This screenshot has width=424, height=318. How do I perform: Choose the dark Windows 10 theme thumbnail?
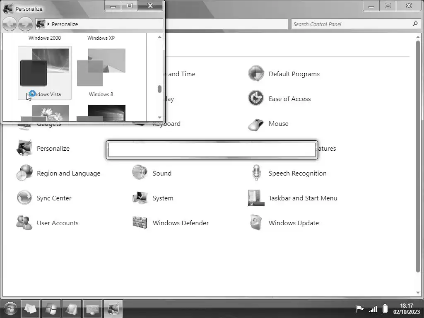[101, 113]
